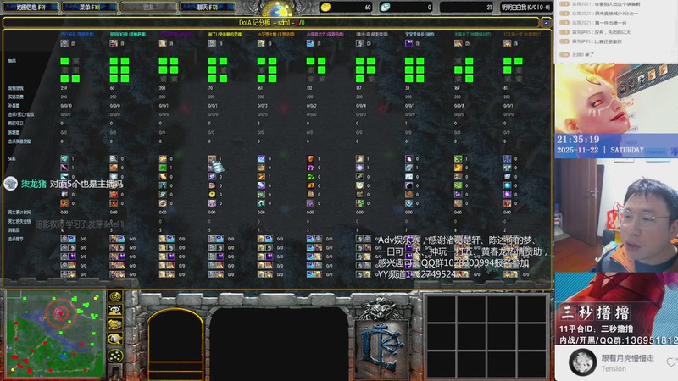Click the DotA 记分板 title bar
Viewport: 678px width, 381px height.
tap(271, 23)
